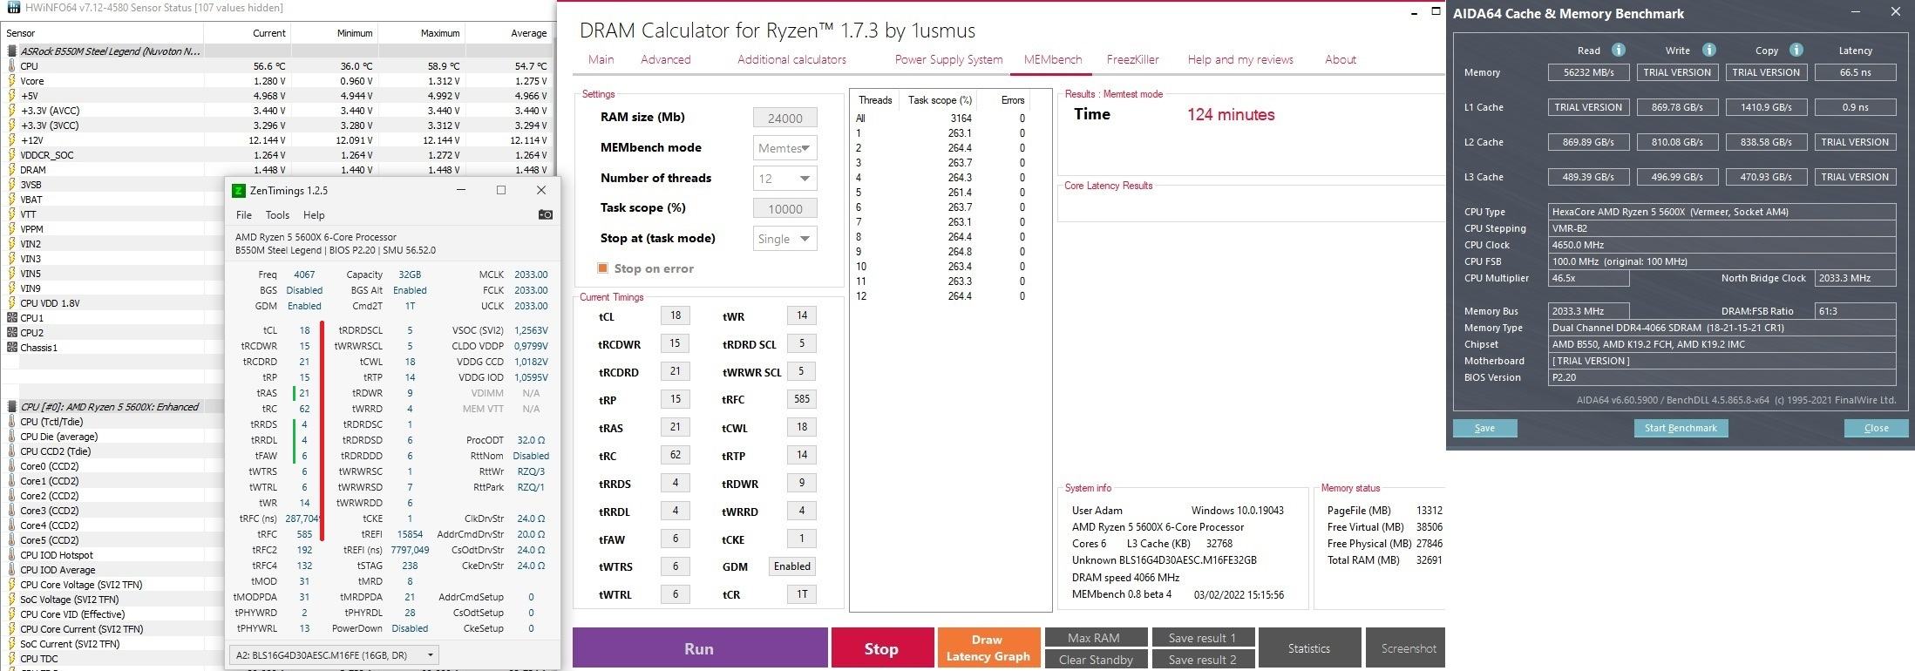1915x671 pixels.
Task: Click the CPU IOD Hotspot sensor icon
Action: 12,555
